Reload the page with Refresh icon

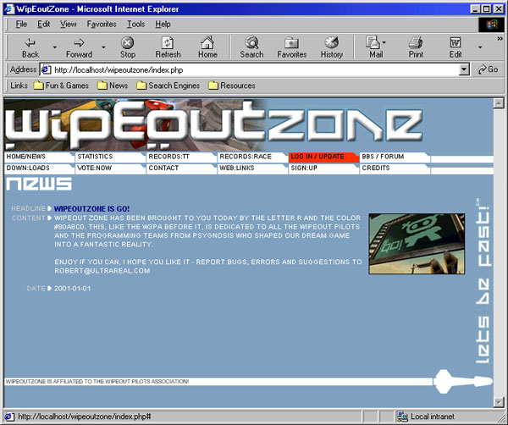[x=168, y=47]
